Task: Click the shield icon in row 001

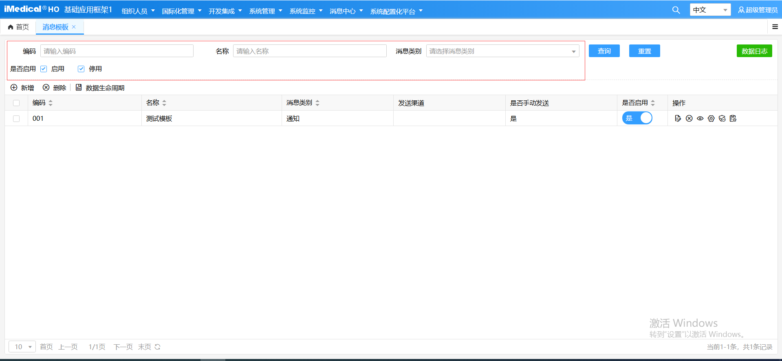Action: click(x=722, y=118)
